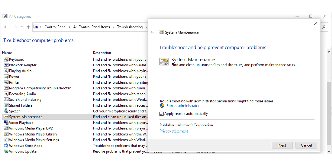Select the Windows Update troubleshooter icon
This screenshot has width=332, height=166.
(6, 151)
